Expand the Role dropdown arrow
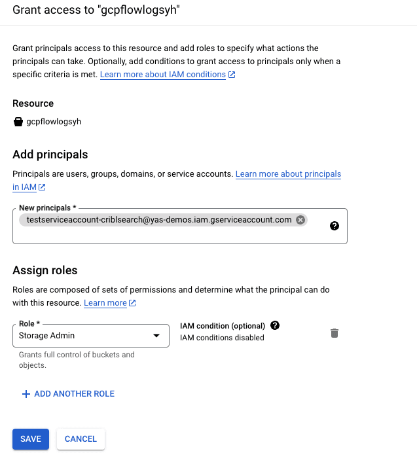Image resolution: width=417 pixels, height=466 pixels. tap(156, 336)
